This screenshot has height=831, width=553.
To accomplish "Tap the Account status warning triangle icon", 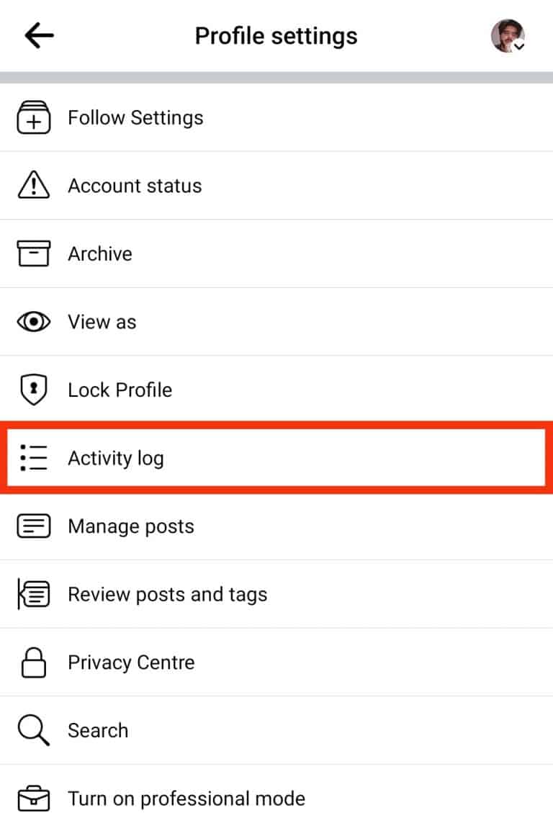I will click(x=33, y=186).
